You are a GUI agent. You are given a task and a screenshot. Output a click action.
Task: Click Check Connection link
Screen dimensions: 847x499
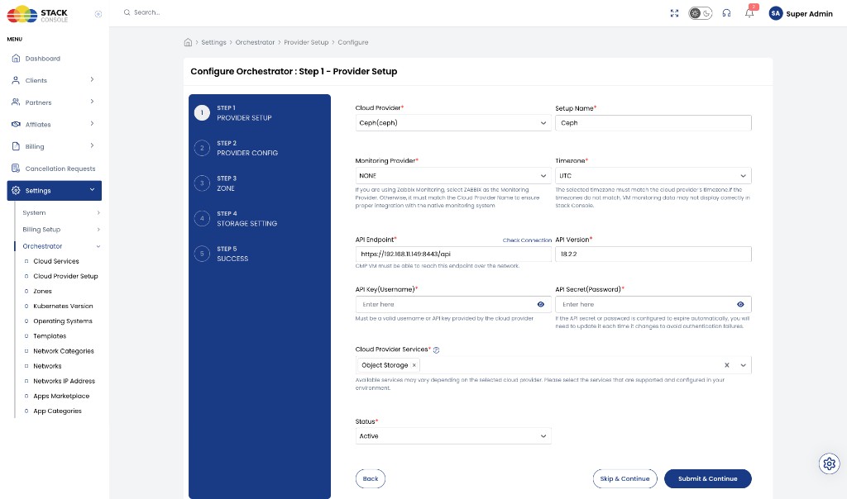(x=527, y=240)
